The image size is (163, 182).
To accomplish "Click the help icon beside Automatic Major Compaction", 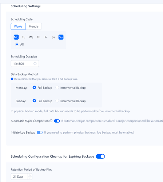I will [x=51, y=121].
